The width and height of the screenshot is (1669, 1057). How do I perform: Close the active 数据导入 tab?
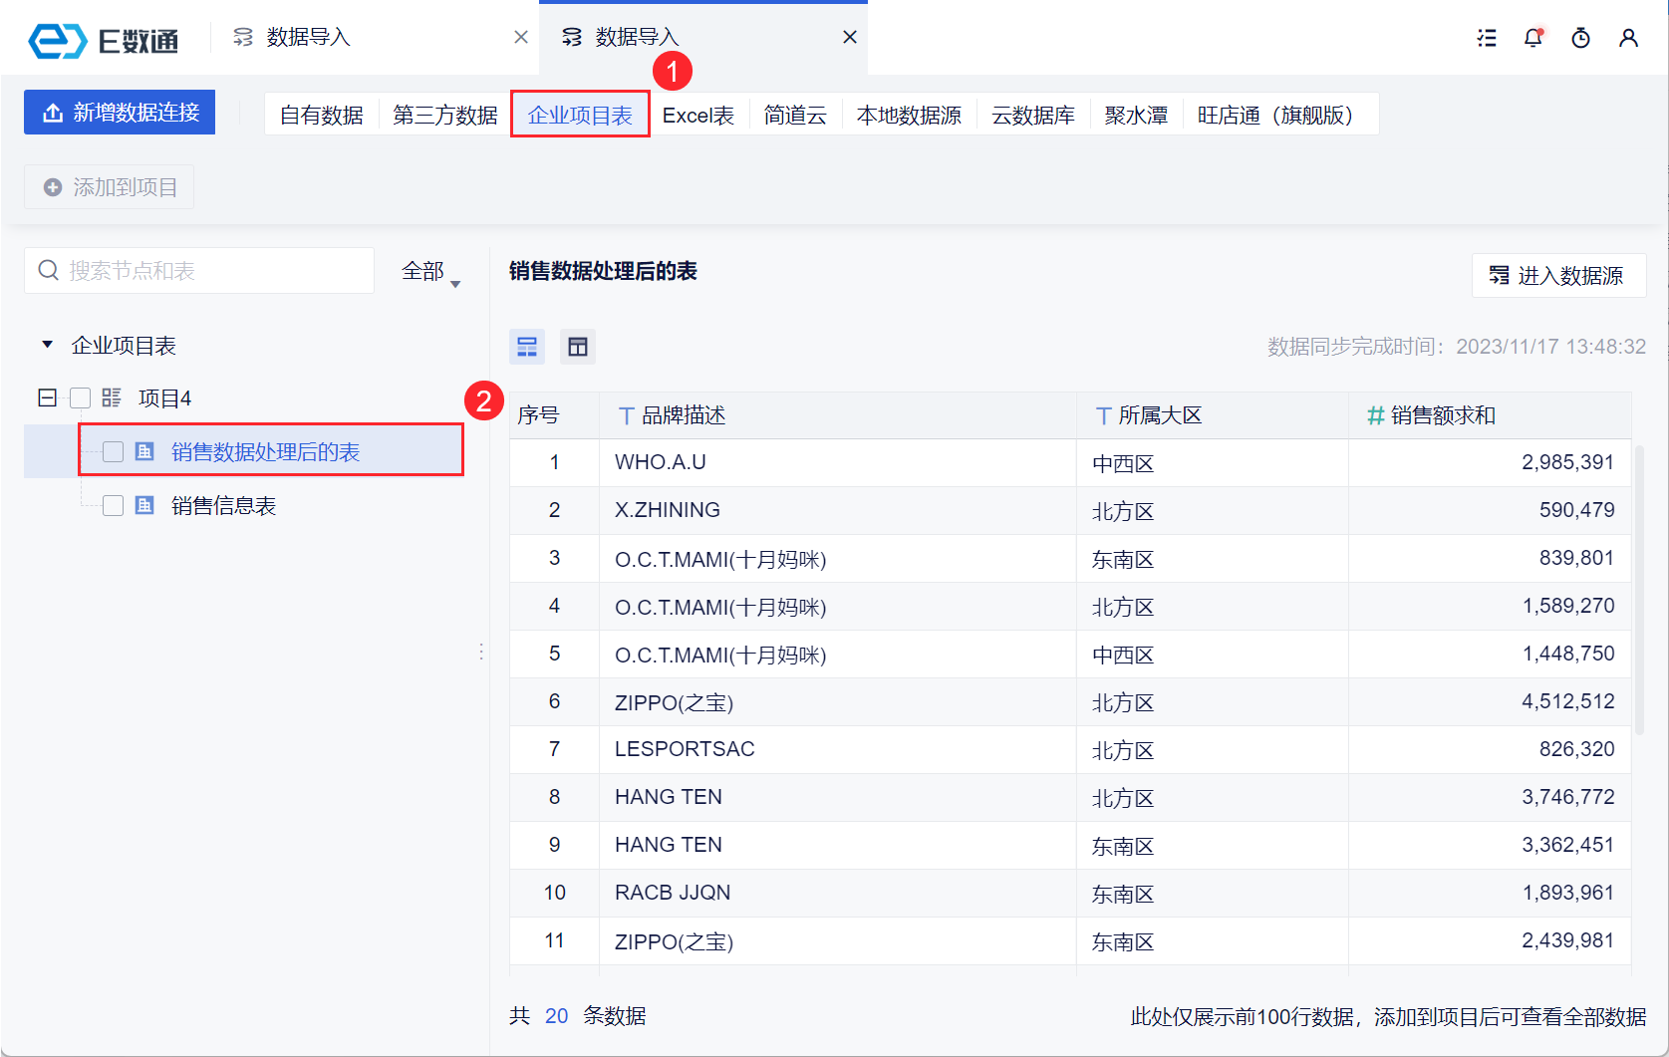tap(850, 37)
